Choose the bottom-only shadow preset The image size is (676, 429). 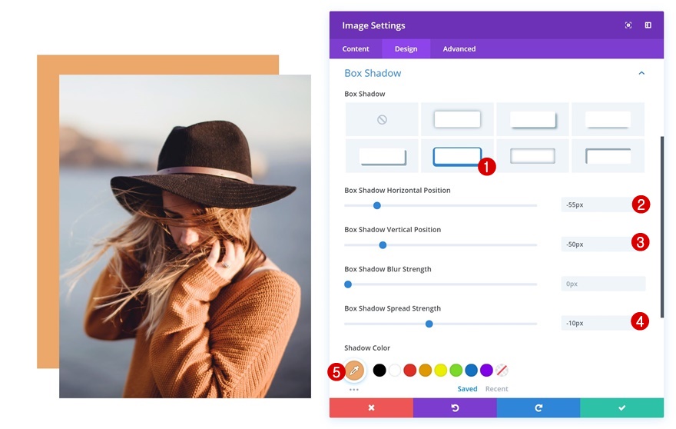tap(608, 119)
